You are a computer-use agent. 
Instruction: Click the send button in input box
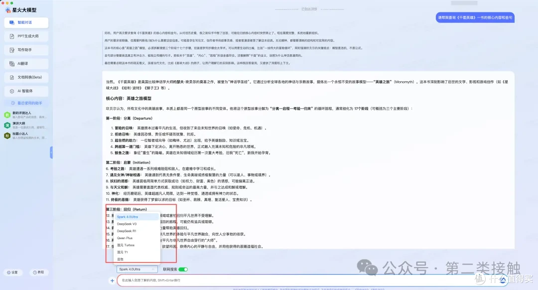[x=503, y=281]
